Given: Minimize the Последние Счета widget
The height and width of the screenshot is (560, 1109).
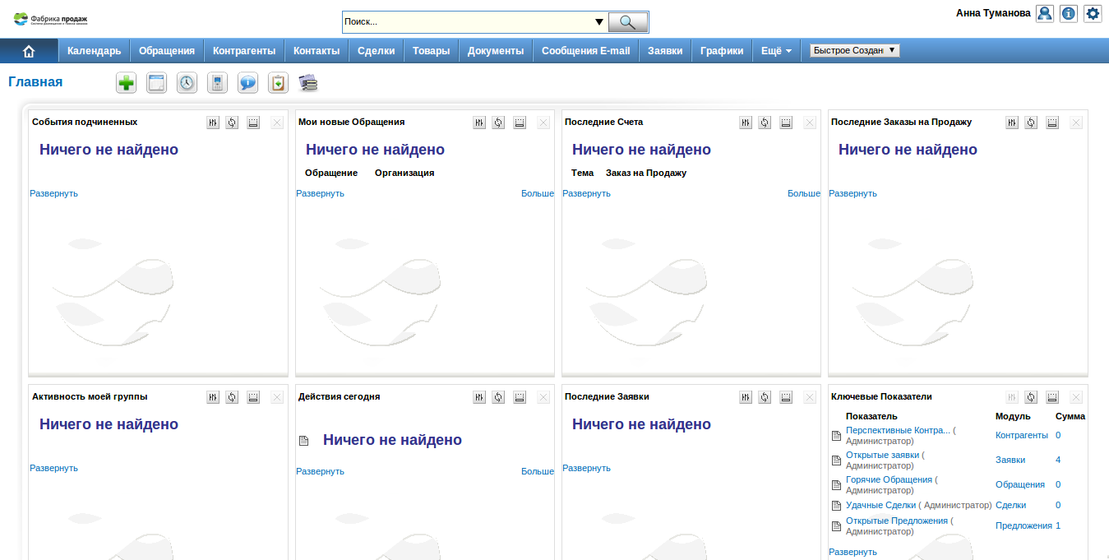Looking at the screenshot, I should (786, 123).
